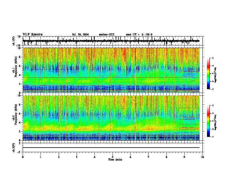
Task: Click time axis tick label "3"
Action: click(77, 157)
